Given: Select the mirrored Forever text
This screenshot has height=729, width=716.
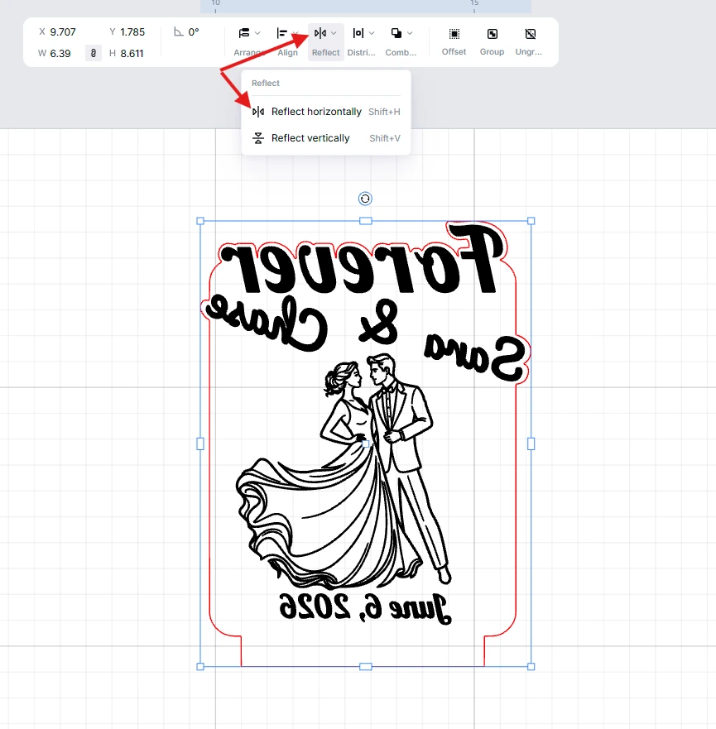Looking at the screenshot, I should tap(362, 261).
